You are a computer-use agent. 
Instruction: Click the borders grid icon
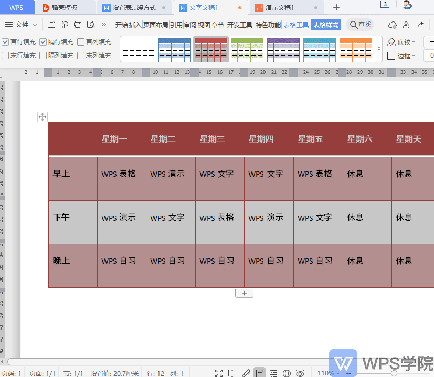391,56
